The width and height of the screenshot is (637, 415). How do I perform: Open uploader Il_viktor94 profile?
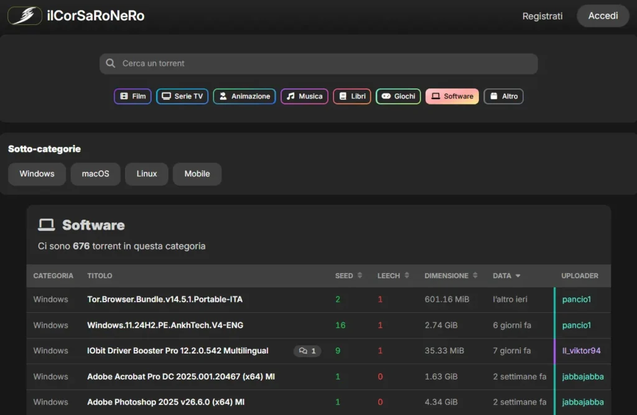582,351
